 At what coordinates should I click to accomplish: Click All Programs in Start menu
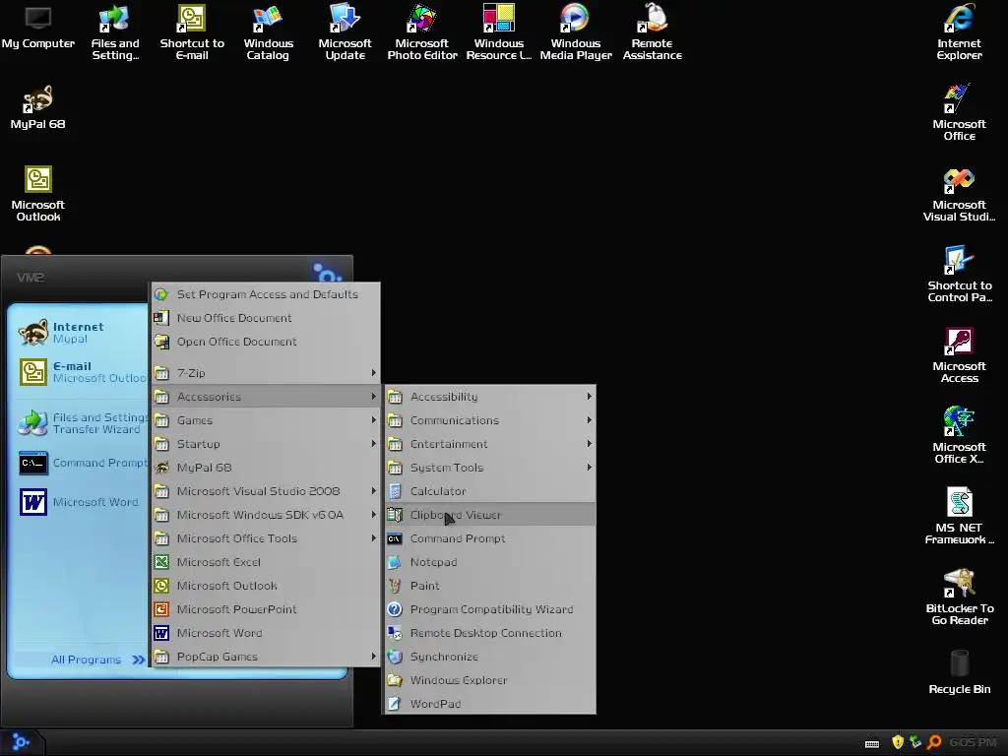pos(97,660)
